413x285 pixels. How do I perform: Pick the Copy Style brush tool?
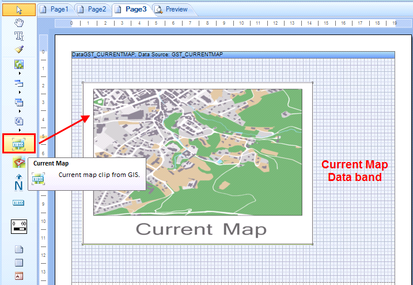18,49
